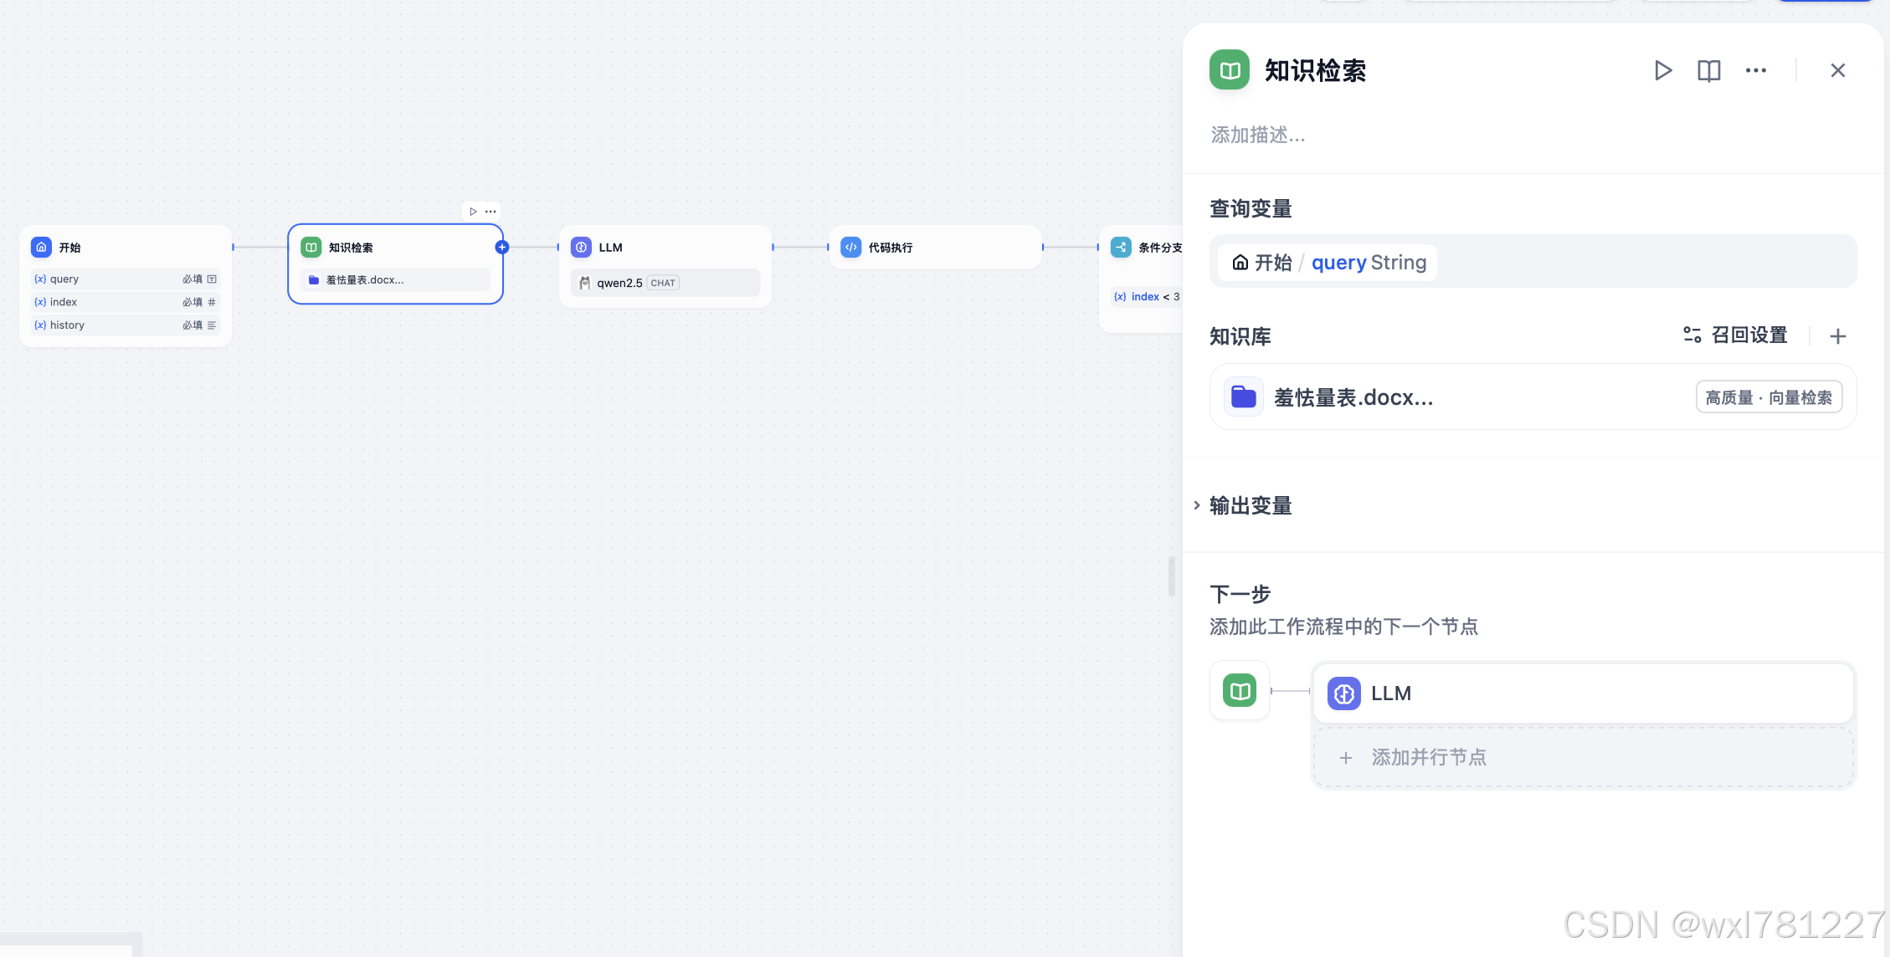Click the index < 3 condition
The image size is (1890, 957).
(x=1147, y=297)
